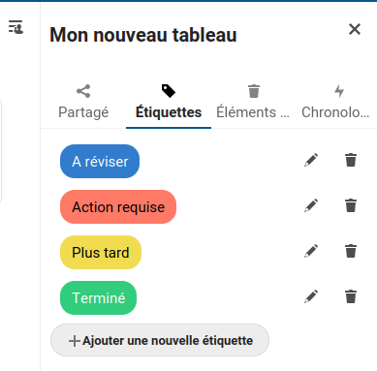Click the green "Terminé" tag
The height and width of the screenshot is (371, 377).
click(98, 297)
